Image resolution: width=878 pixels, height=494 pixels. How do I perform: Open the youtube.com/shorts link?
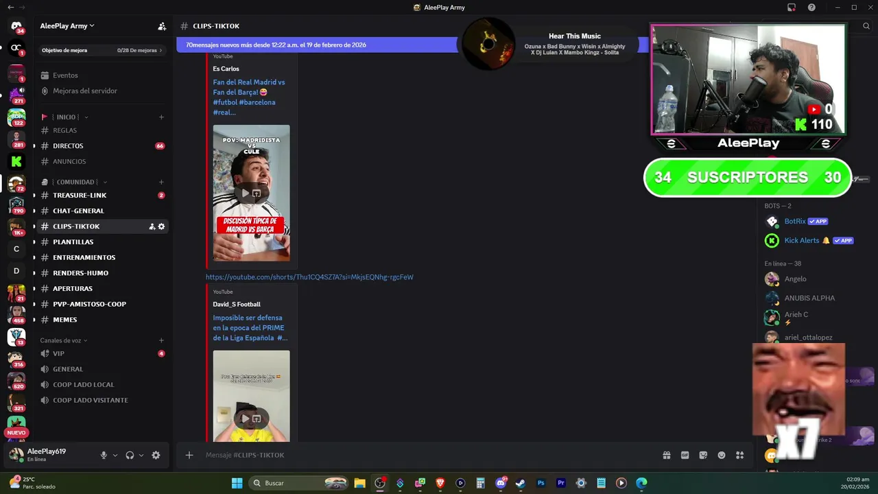click(309, 277)
